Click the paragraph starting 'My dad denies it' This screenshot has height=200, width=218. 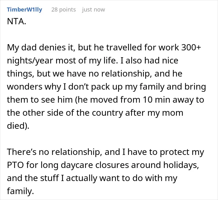tap(107, 86)
